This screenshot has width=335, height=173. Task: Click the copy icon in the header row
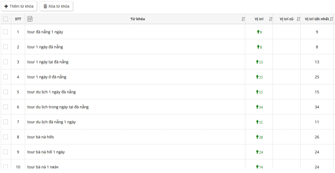pyautogui.click(x=30, y=19)
